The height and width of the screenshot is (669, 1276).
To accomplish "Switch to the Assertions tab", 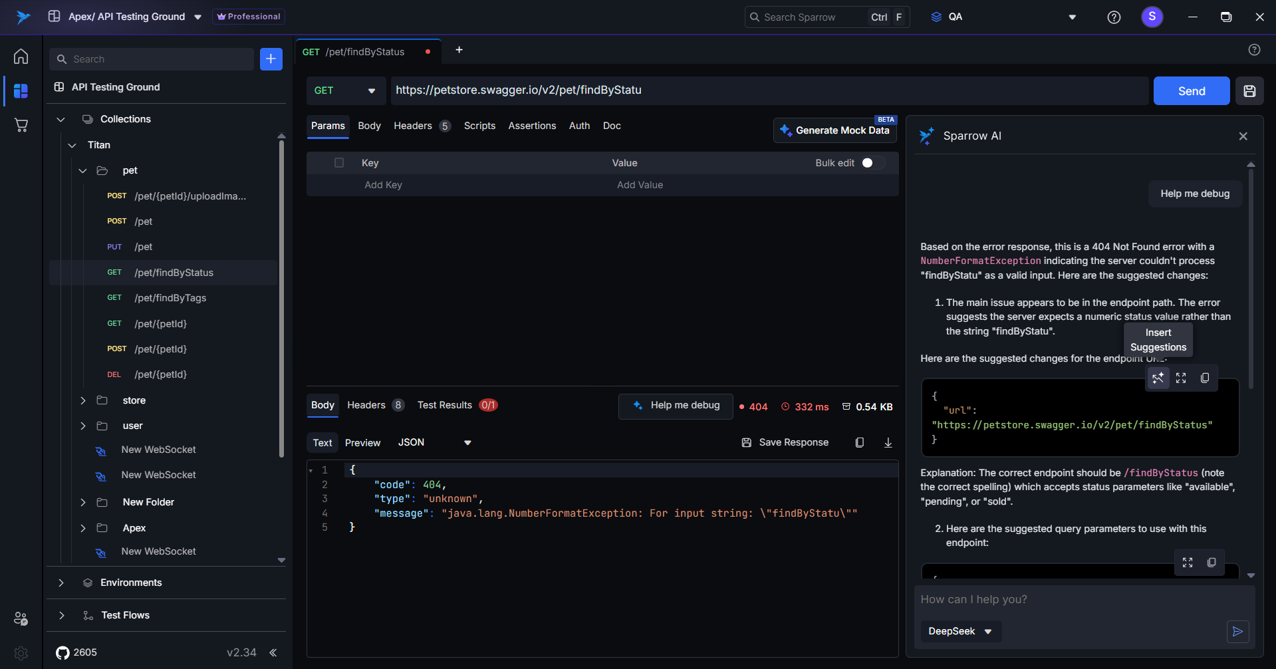I will [532, 126].
